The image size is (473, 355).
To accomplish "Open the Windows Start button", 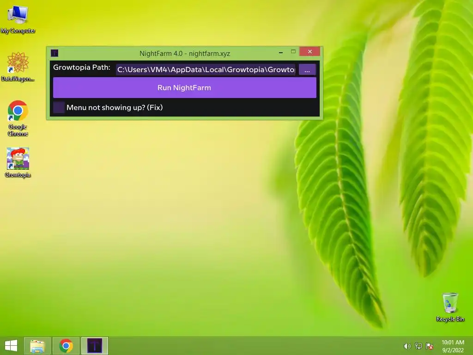I will [11, 346].
